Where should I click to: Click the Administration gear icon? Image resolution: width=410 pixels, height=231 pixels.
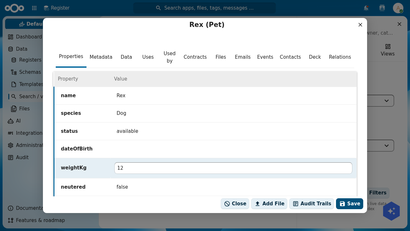pyautogui.click(x=11, y=145)
